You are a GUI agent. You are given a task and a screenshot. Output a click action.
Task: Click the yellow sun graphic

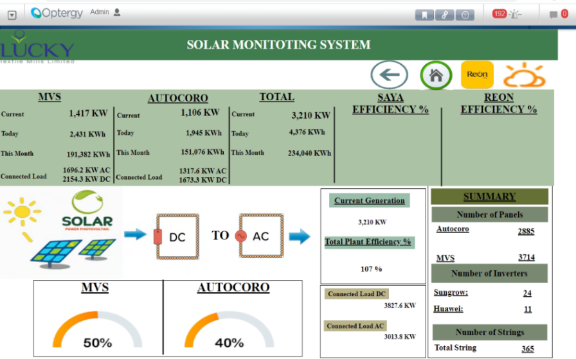pos(22,211)
